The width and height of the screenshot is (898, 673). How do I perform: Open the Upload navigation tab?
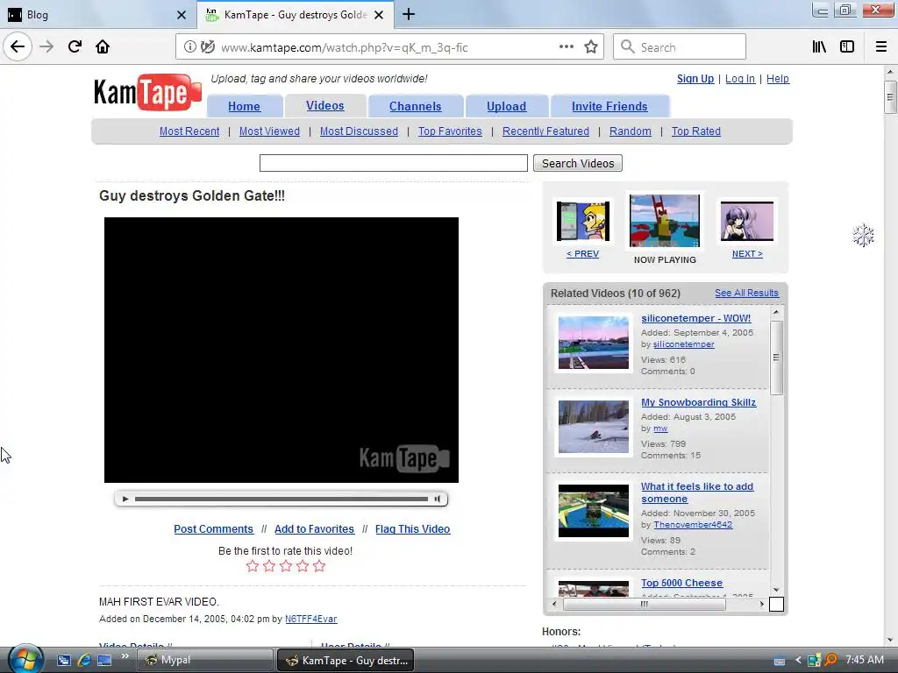[506, 106]
